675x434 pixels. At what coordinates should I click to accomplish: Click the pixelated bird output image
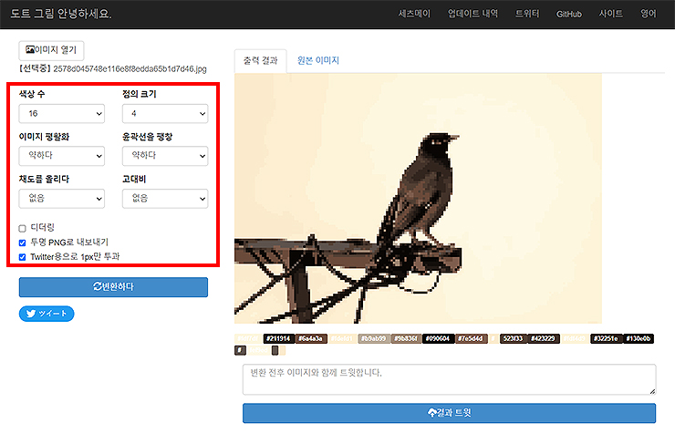pos(418,198)
